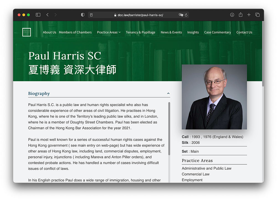This screenshot has width=277, height=200.
Task: Collapse the Biography section
Action: point(168,94)
